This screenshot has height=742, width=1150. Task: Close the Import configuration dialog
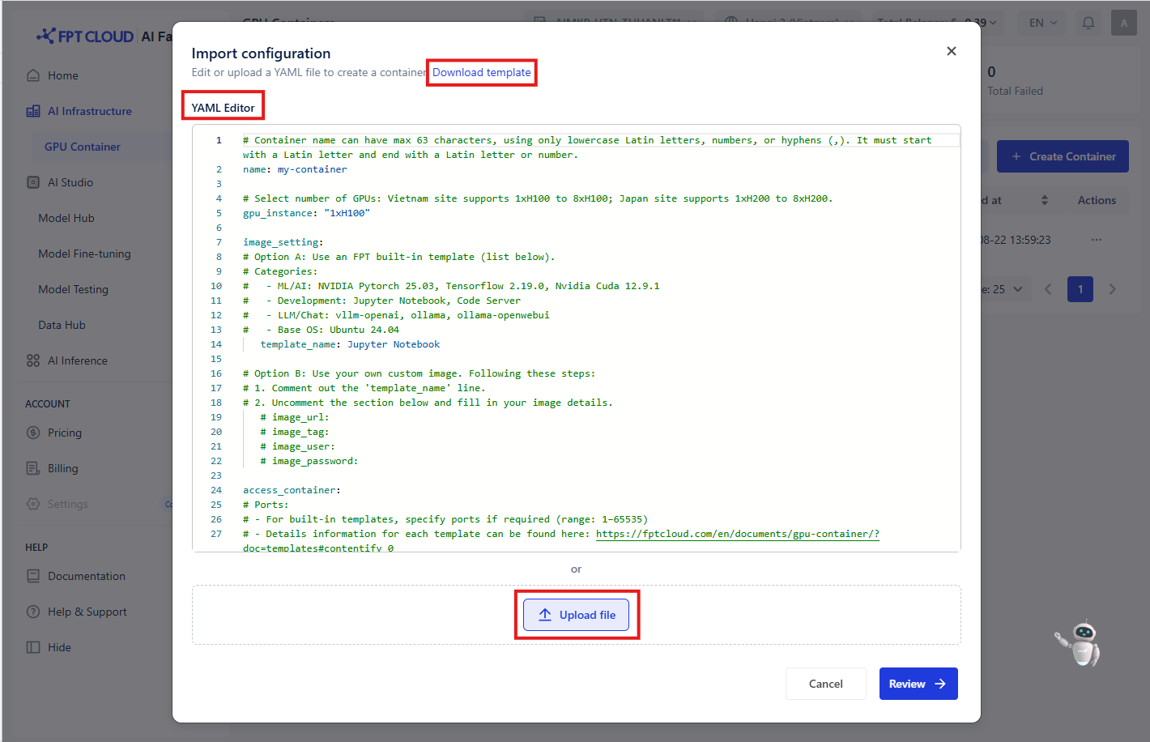pyautogui.click(x=952, y=51)
